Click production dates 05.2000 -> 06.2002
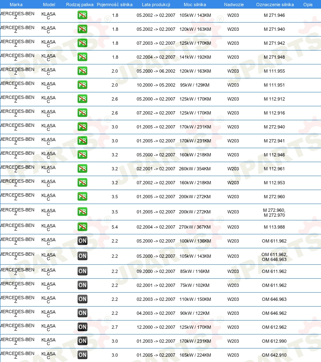This screenshot has height=362, width=321. tap(156, 71)
